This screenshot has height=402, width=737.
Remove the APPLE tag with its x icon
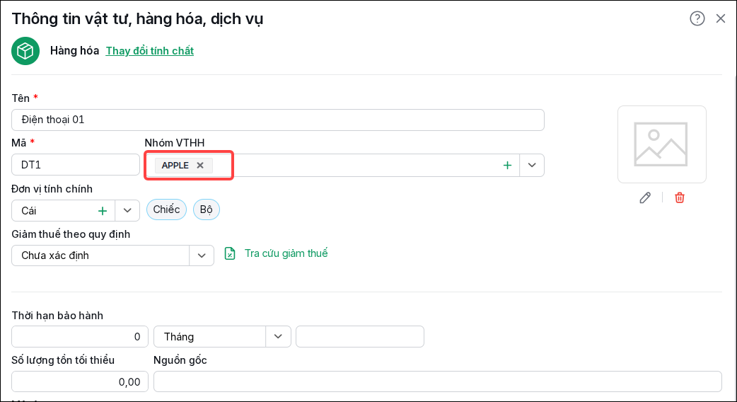pyautogui.click(x=200, y=165)
